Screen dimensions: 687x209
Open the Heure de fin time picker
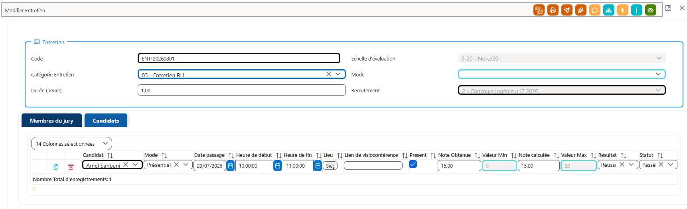(x=318, y=166)
